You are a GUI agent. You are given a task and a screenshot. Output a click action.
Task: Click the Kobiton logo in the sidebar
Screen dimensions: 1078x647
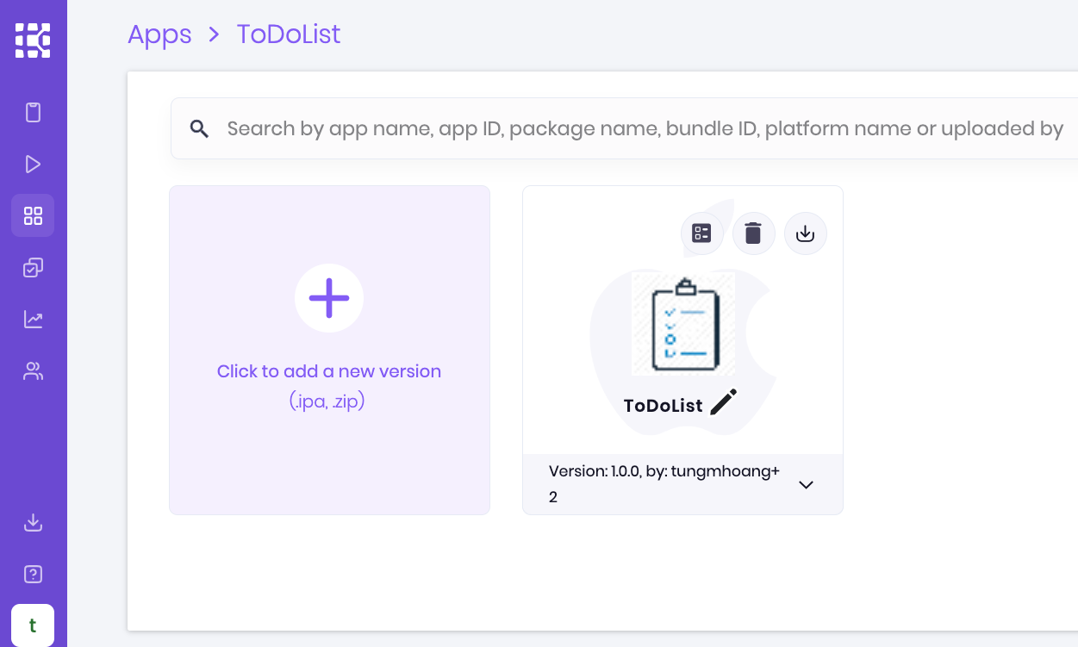[x=33, y=40]
